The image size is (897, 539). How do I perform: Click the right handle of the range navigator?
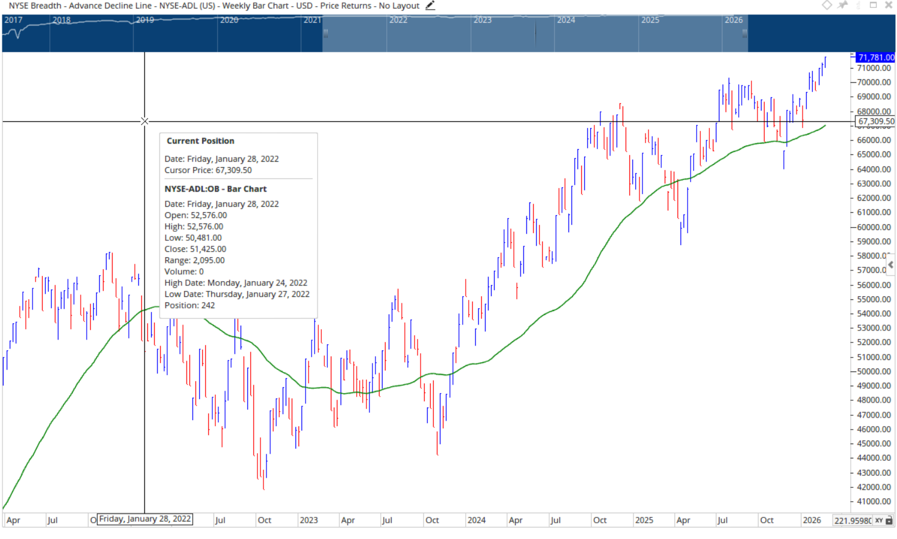coord(745,34)
